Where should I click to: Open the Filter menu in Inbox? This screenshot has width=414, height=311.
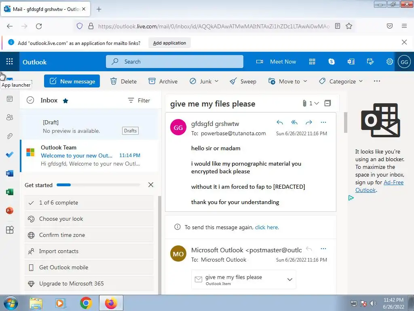pos(139,100)
